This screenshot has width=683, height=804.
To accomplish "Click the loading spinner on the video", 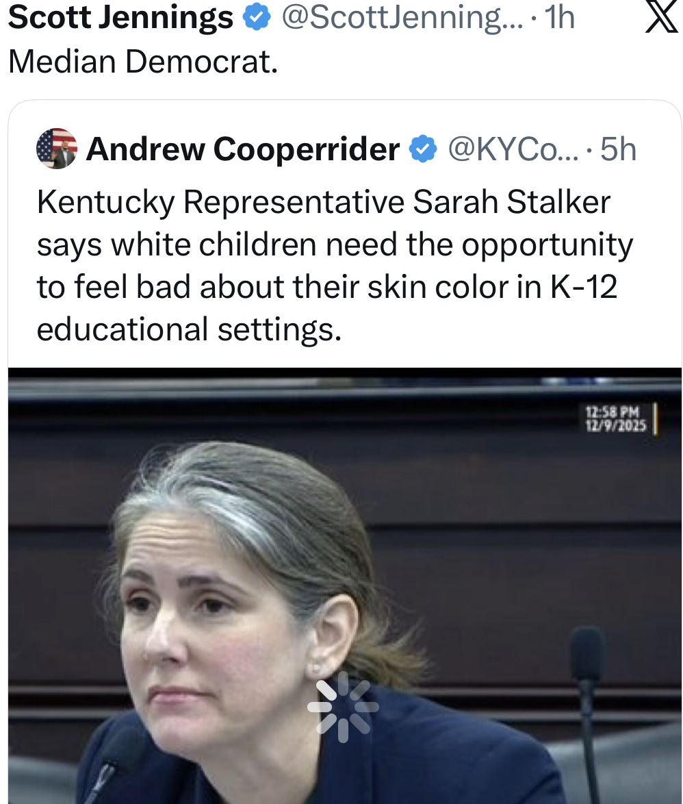I will tap(342, 707).
